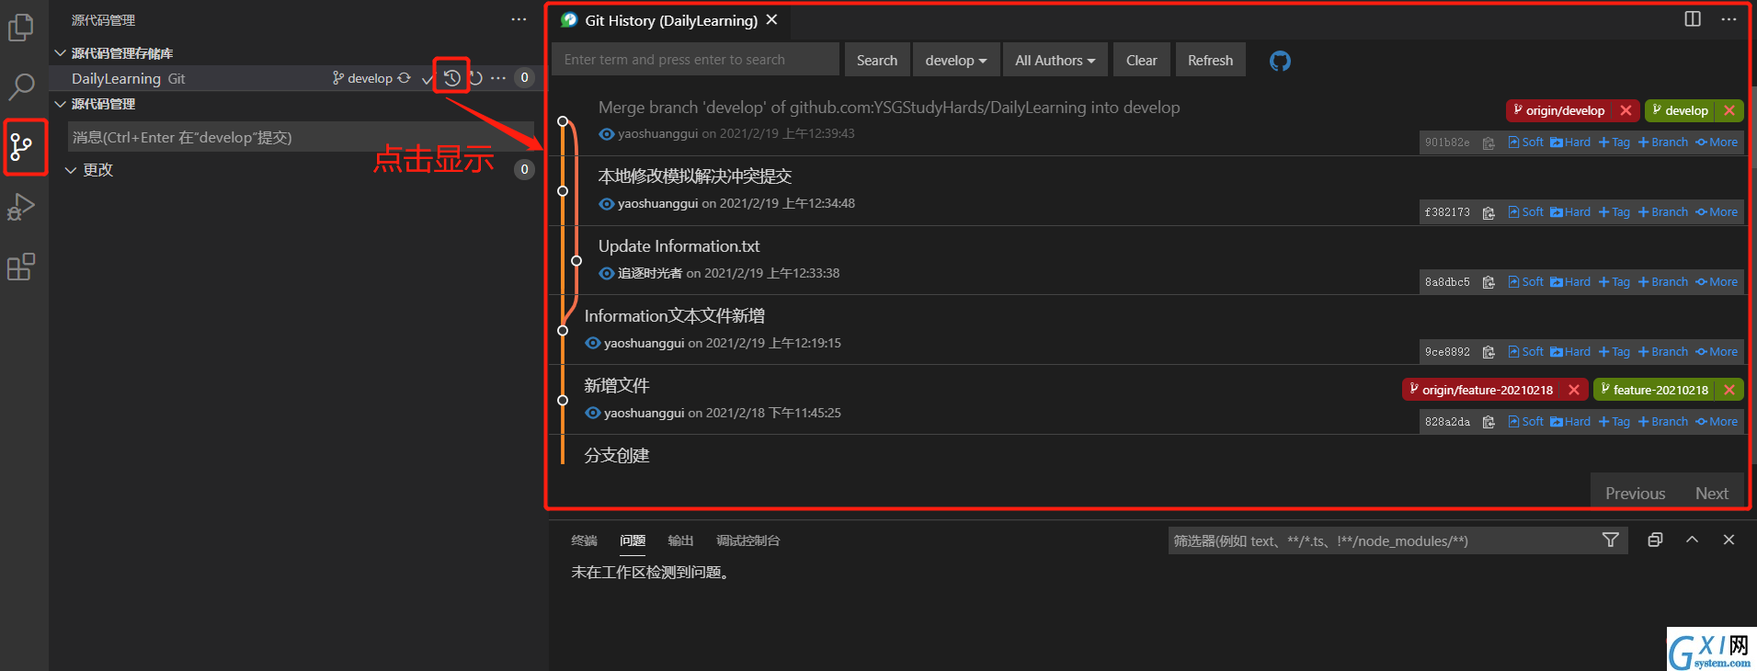Click the Clear button
The width and height of the screenshot is (1757, 671).
1141,60
